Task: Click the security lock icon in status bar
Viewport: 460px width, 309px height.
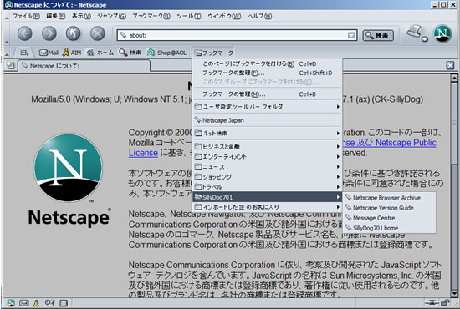Action: coord(445,302)
